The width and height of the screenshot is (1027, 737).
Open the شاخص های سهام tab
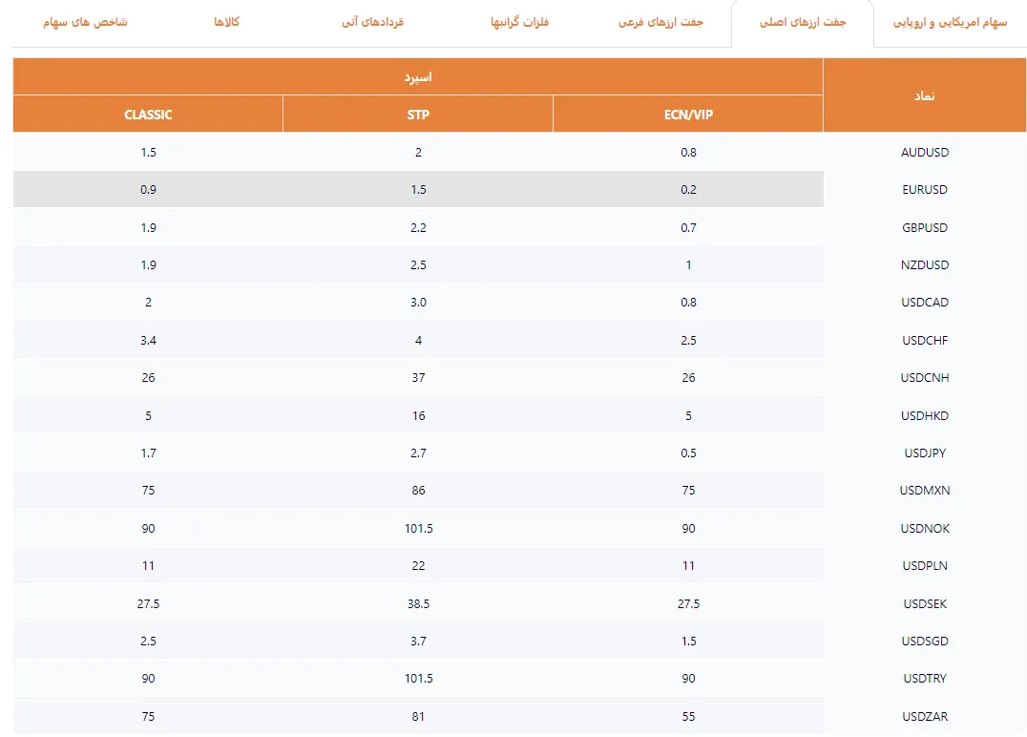click(85, 23)
